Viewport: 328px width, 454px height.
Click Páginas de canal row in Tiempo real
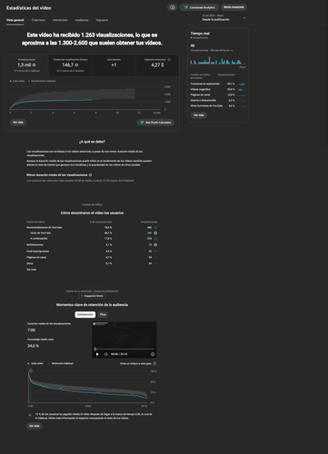pyautogui.click(x=218, y=94)
